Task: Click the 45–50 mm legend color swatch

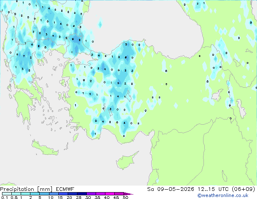Action: coord(119,194)
